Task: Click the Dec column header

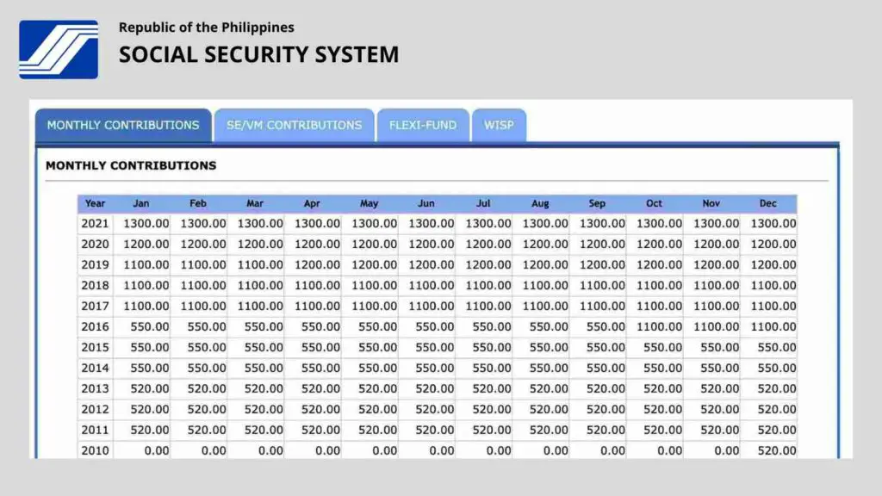Action: coord(767,203)
